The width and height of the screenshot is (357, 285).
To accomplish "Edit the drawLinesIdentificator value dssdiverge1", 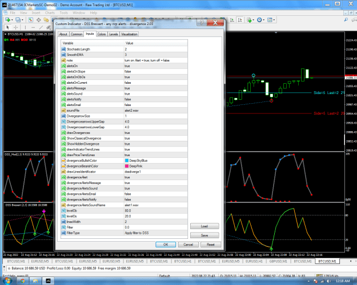I will [x=156, y=172].
